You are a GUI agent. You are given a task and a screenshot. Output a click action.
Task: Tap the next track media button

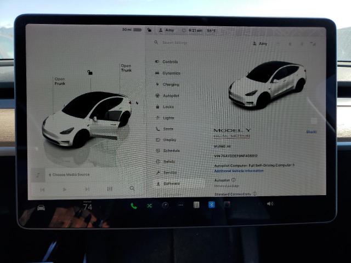tap(87, 189)
